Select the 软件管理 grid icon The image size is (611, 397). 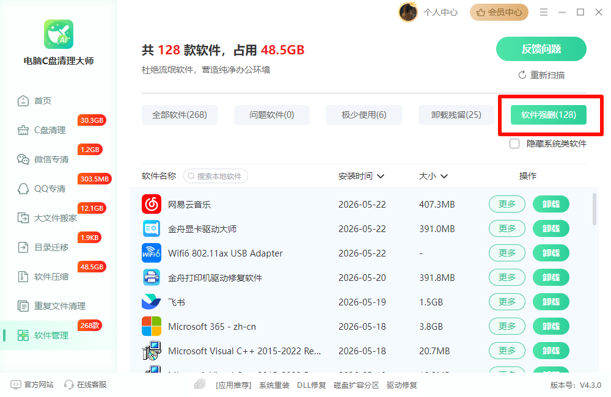(x=23, y=335)
